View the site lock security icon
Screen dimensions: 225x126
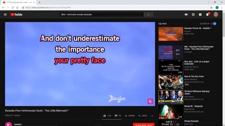click(23, 8)
